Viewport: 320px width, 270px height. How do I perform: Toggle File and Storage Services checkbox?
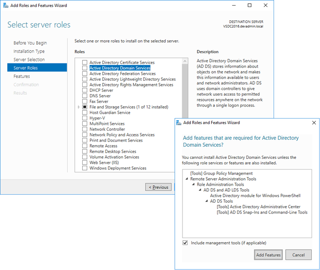coord(85,107)
